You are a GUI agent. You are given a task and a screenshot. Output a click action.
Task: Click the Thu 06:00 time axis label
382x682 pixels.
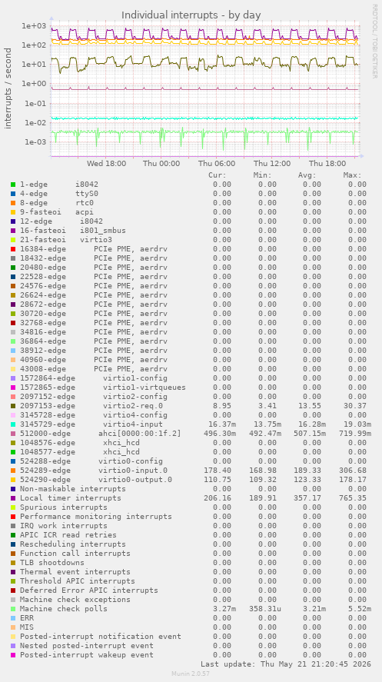(217, 164)
